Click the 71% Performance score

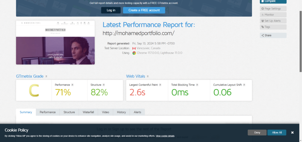63,92
